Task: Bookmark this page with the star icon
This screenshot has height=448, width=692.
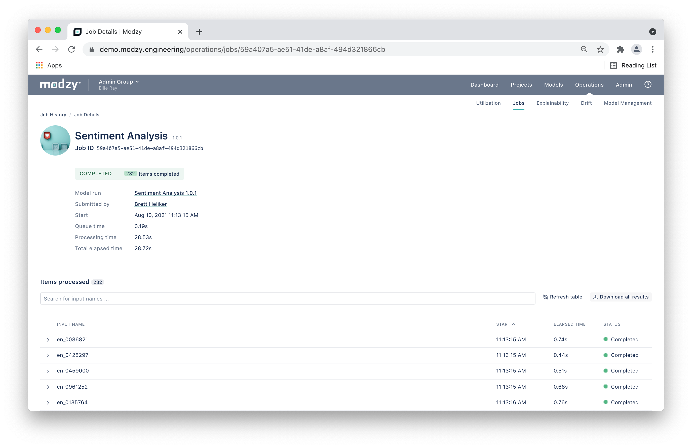Action: (x=600, y=49)
